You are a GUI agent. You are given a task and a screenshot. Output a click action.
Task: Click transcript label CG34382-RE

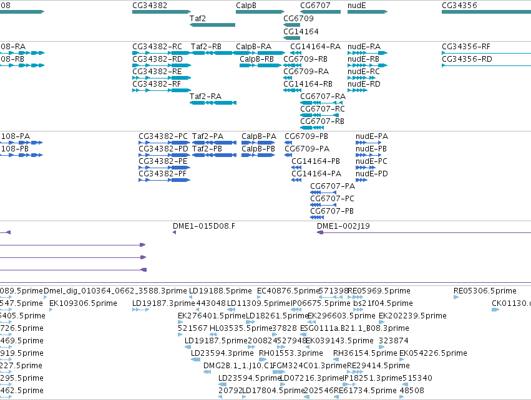point(157,72)
